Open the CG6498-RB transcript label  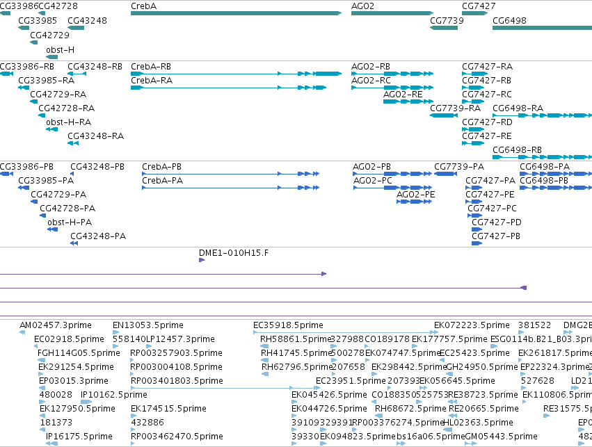[x=518, y=149]
